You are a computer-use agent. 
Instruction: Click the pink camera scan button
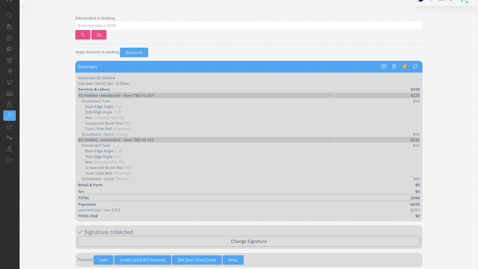point(99,35)
